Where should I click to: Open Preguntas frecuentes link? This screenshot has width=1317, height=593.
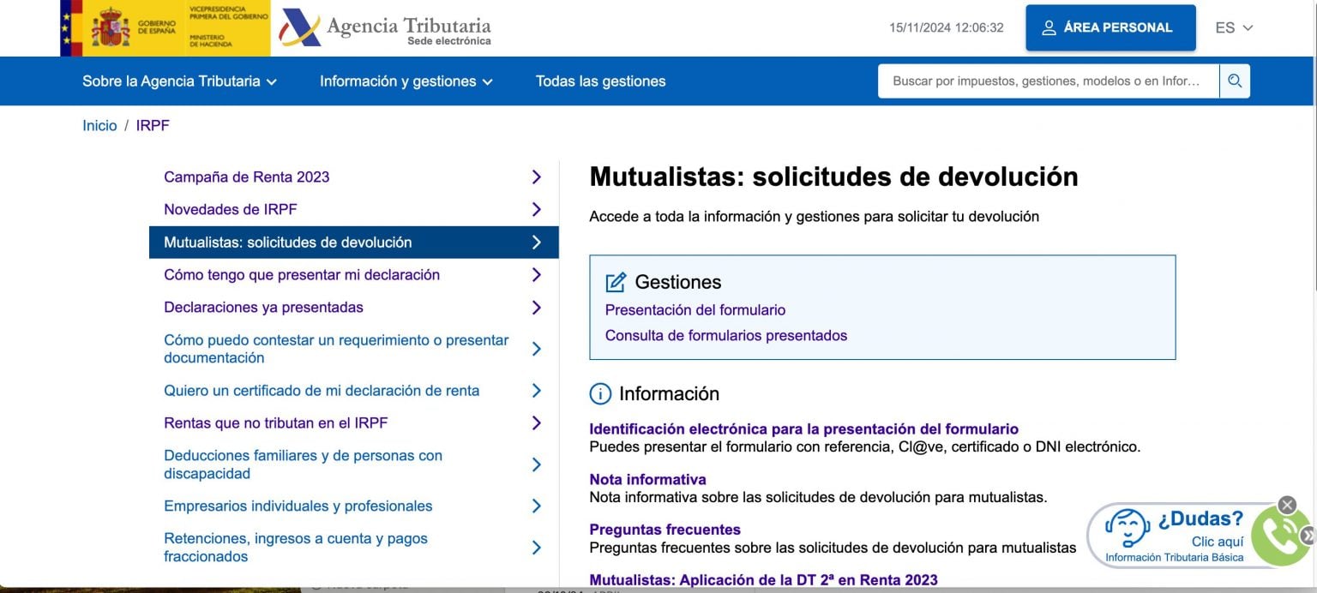[665, 530]
